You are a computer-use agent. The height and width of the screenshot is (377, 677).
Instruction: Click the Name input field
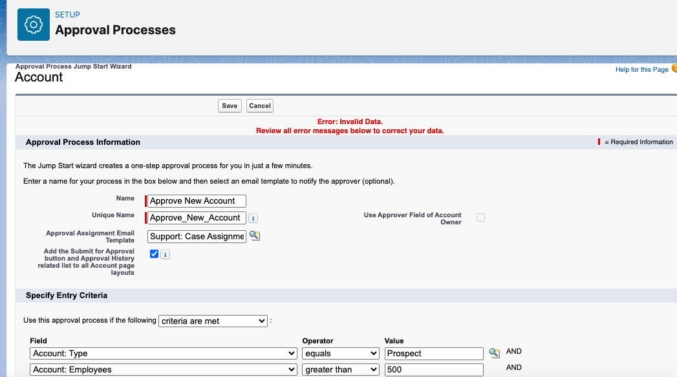coord(197,201)
